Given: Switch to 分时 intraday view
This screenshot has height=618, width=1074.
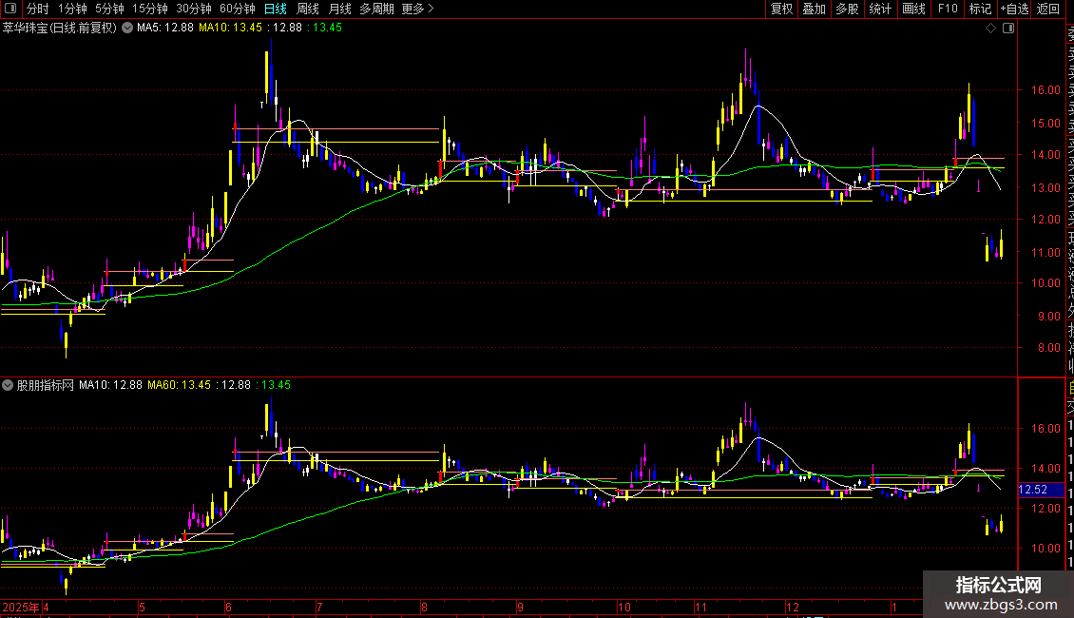Looking at the screenshot, I should pos(38,9).
